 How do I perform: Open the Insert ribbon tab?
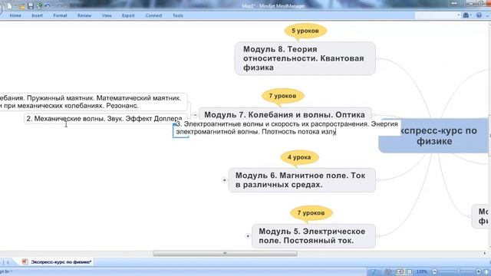click(x=37, y=15)
